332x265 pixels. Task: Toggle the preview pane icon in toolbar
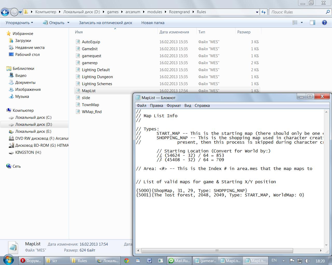tap(313, 23)
